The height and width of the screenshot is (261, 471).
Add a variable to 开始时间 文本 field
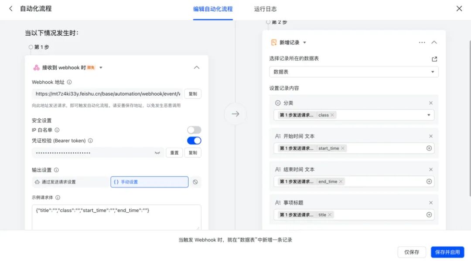coord(429,148)
